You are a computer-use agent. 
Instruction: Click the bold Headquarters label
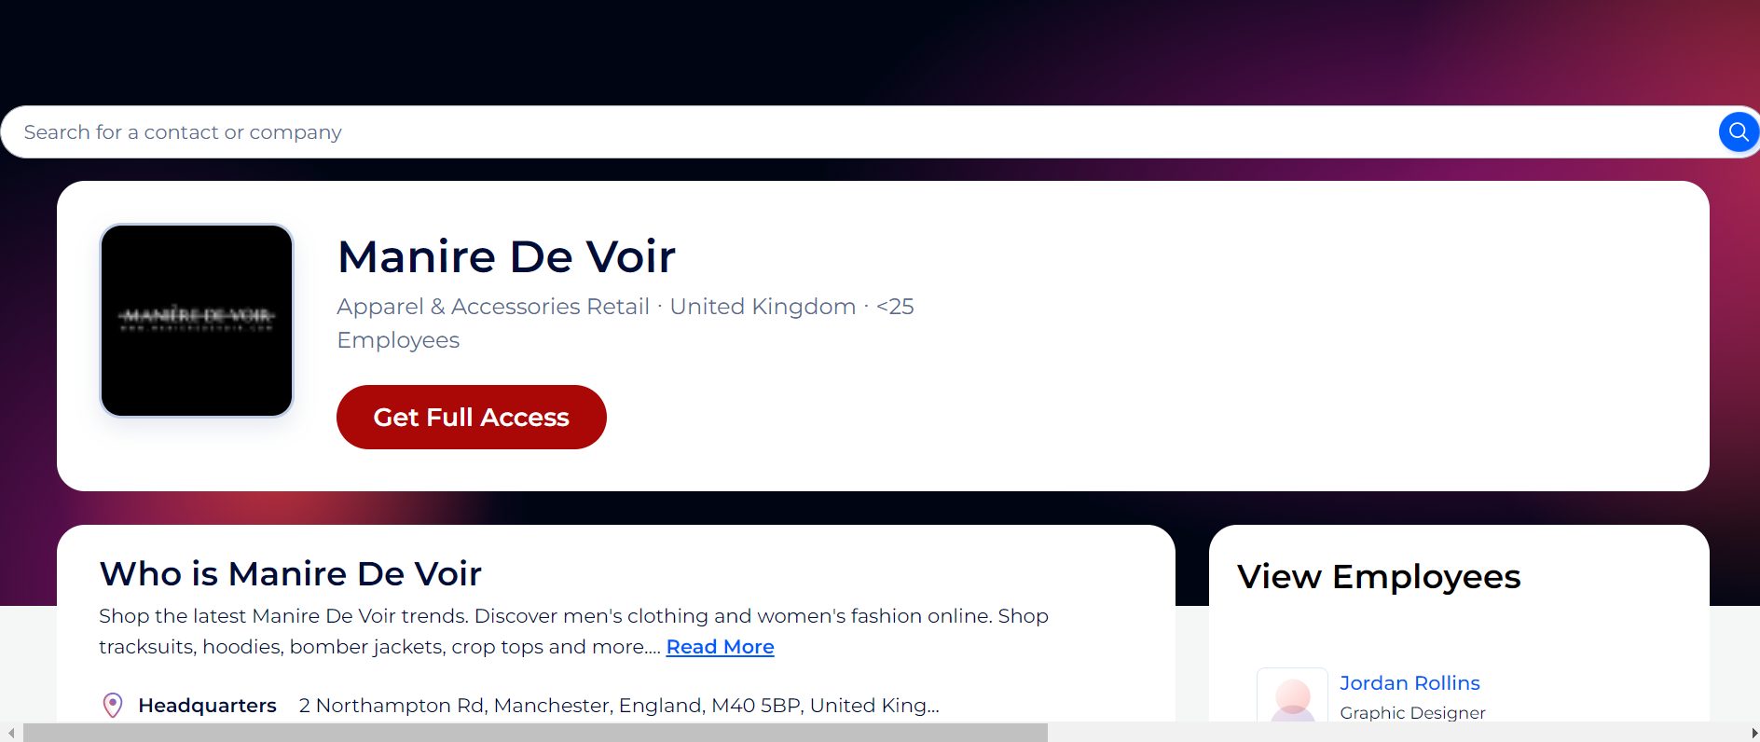tap(207, 706)
